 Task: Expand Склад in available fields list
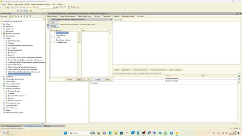click(52, 38)
